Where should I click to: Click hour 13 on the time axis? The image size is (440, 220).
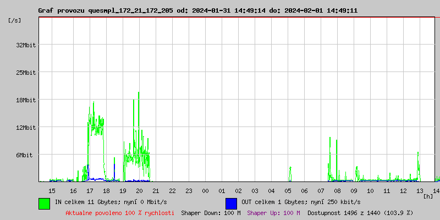tap(420, 190)
